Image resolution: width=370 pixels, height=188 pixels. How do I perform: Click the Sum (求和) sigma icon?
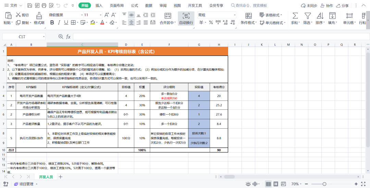pos(295,15)
